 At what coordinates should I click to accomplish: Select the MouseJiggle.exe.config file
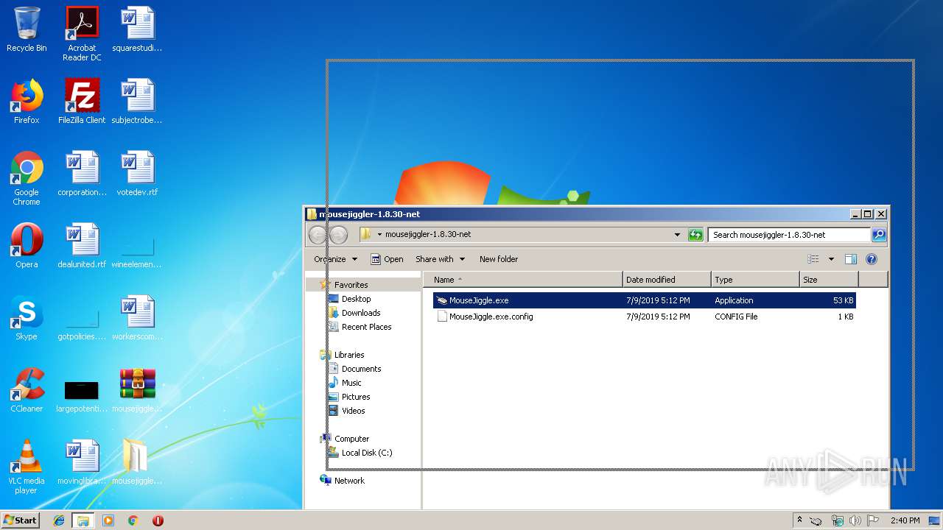645,317
